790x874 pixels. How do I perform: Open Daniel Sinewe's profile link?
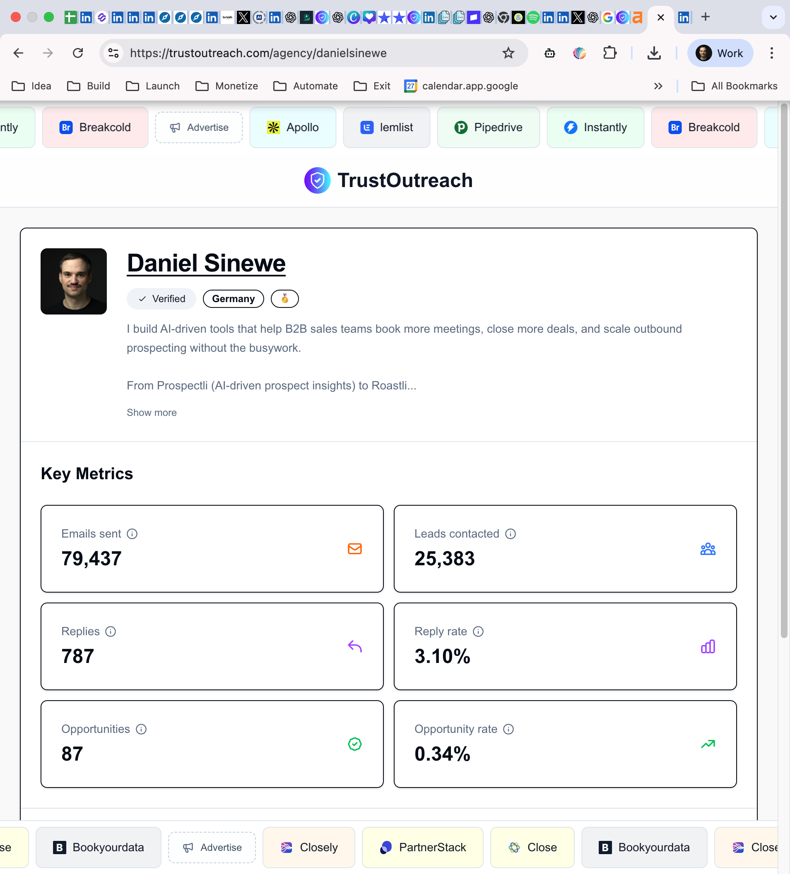tap(206, 262)
